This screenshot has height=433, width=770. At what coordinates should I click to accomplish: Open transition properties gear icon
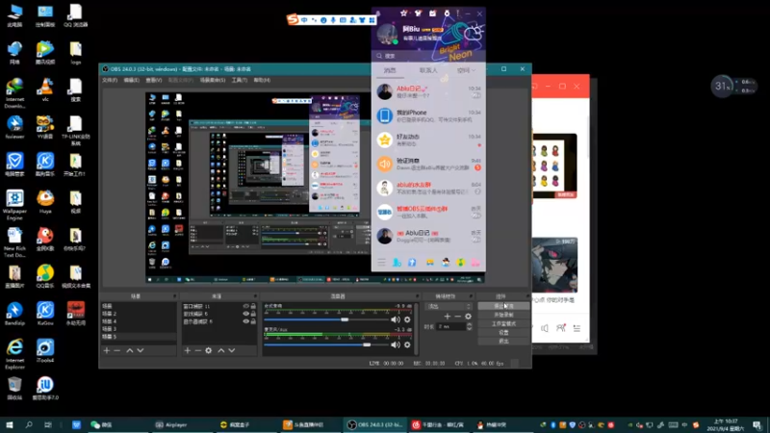point(468,317)
